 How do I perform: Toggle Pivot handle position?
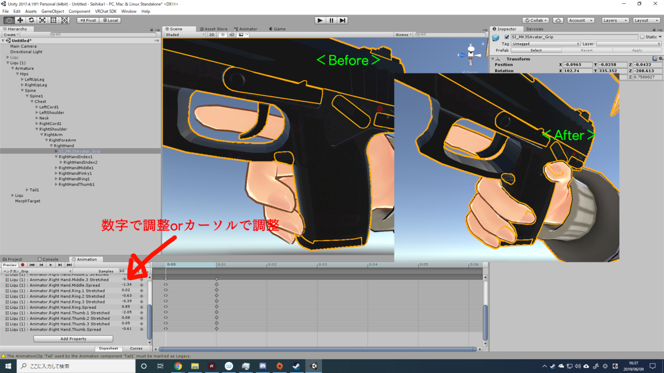point(87,20)
